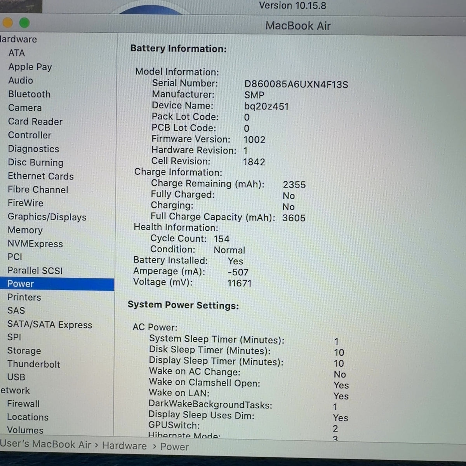Open SATA/SATA Express section
466x466 pixels.
pyautogui.click(x=50, y=324)
